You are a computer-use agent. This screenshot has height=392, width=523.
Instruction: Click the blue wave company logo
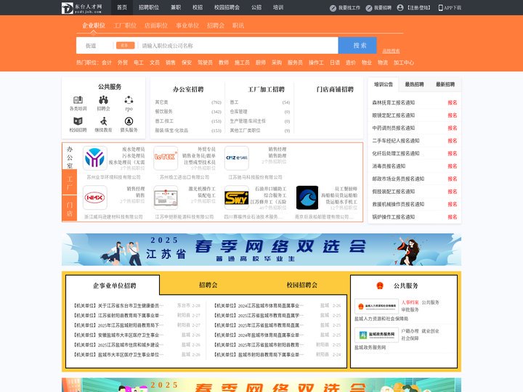(307, 197)
